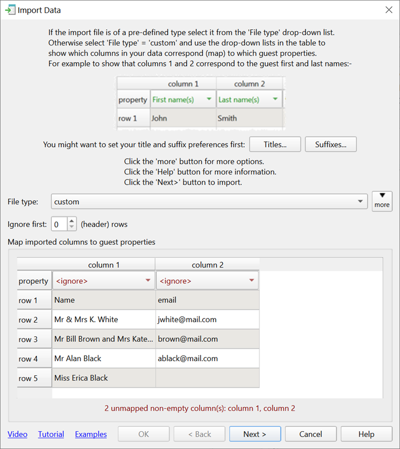Open the Tutorial link
The width and height of the screenshot is (400, 449).
(51, 434)
